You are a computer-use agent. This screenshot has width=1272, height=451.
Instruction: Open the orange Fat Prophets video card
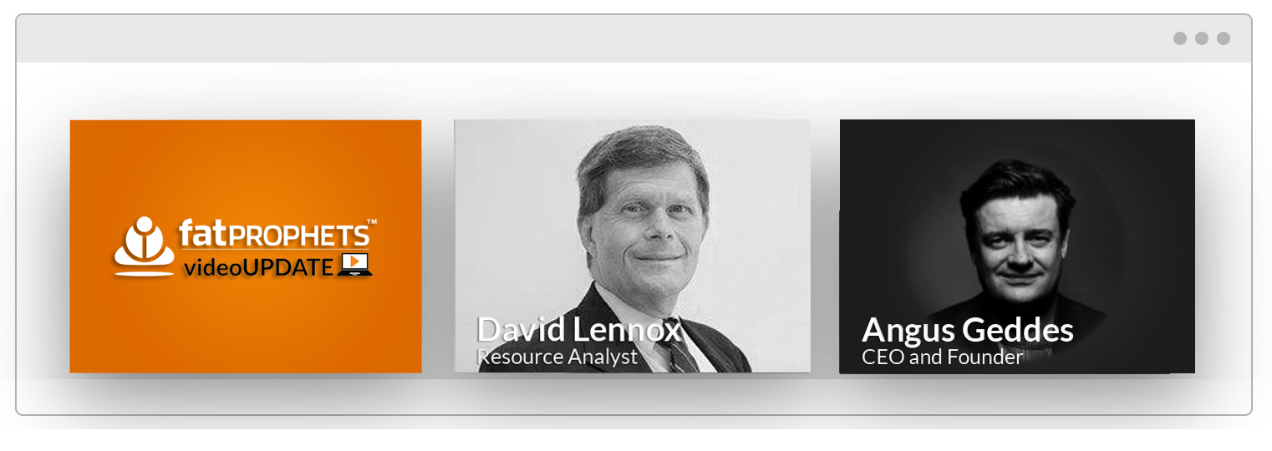pos(246,246)
